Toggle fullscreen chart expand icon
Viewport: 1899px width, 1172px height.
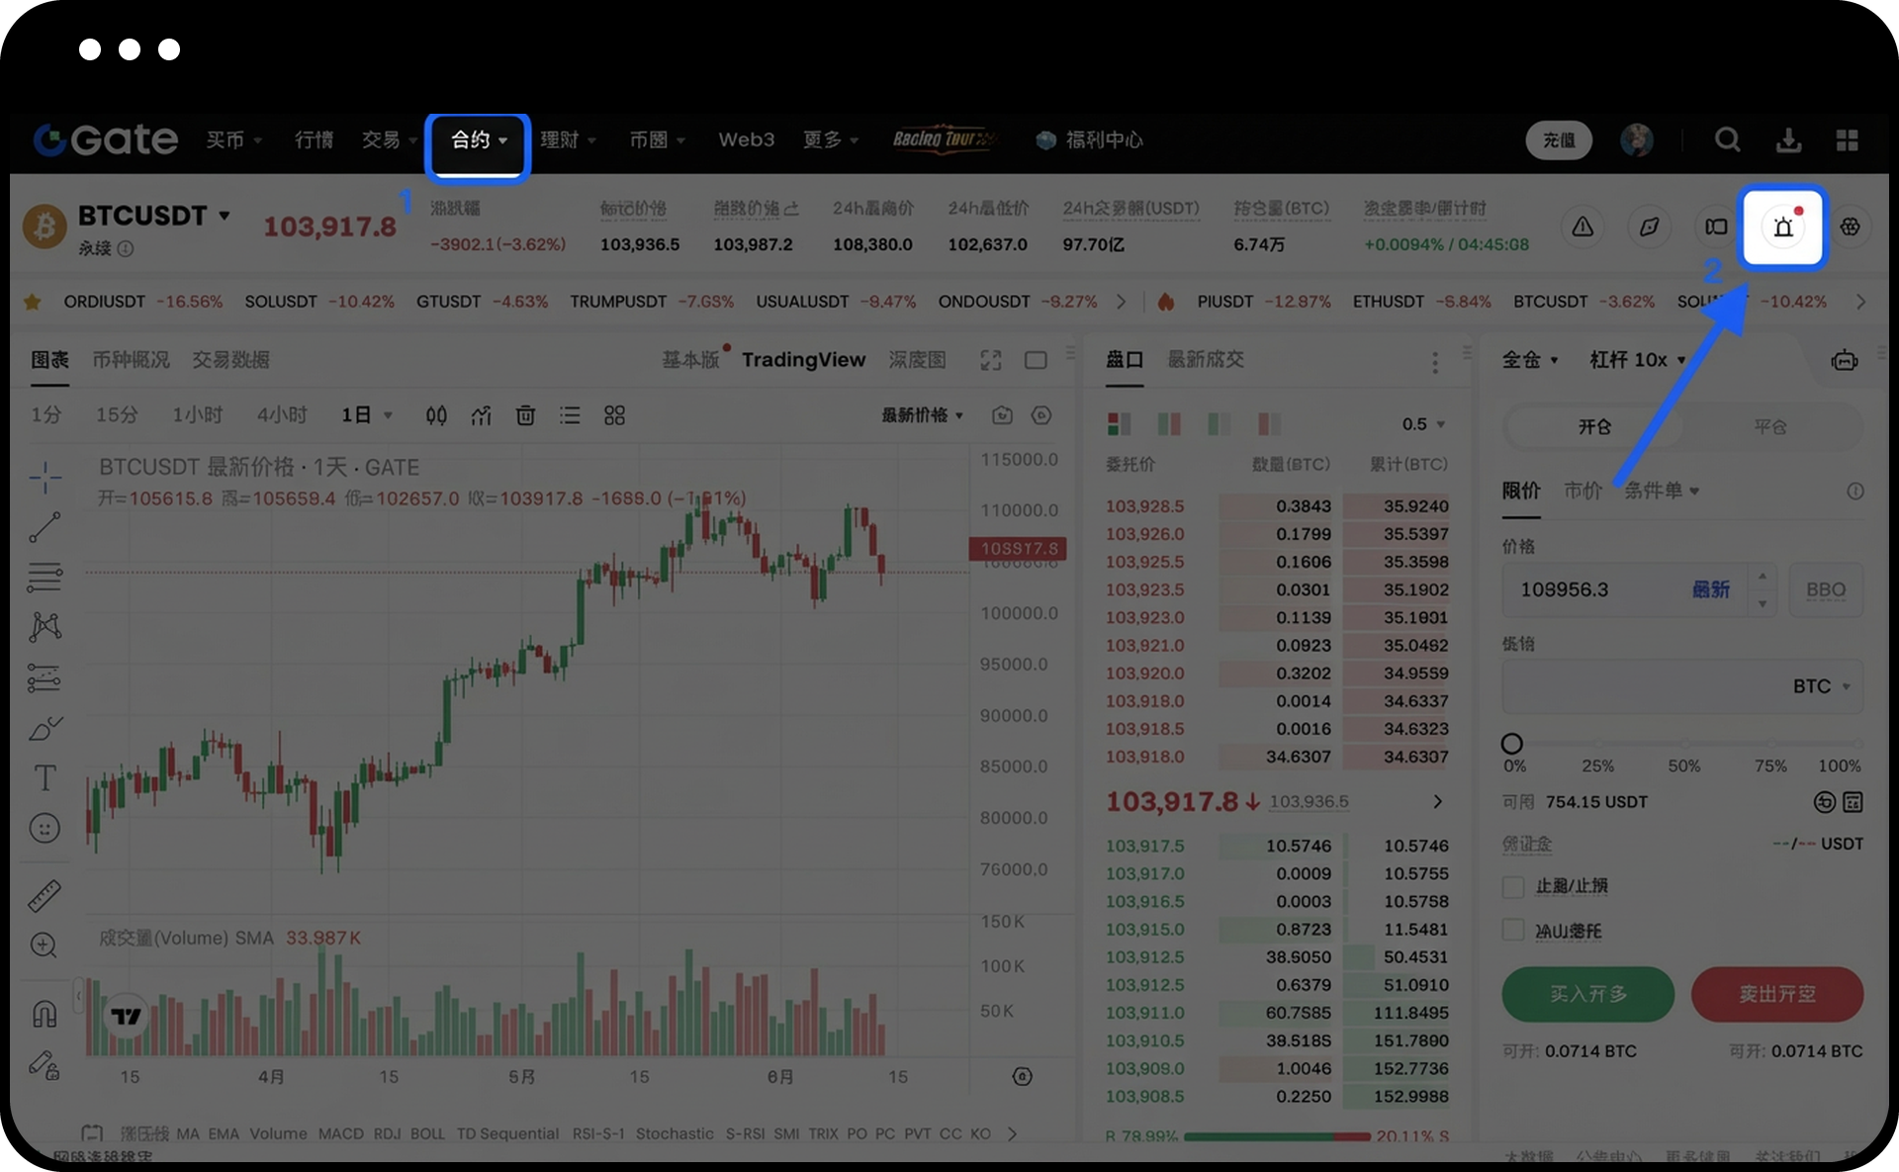(x=991, y=360)
